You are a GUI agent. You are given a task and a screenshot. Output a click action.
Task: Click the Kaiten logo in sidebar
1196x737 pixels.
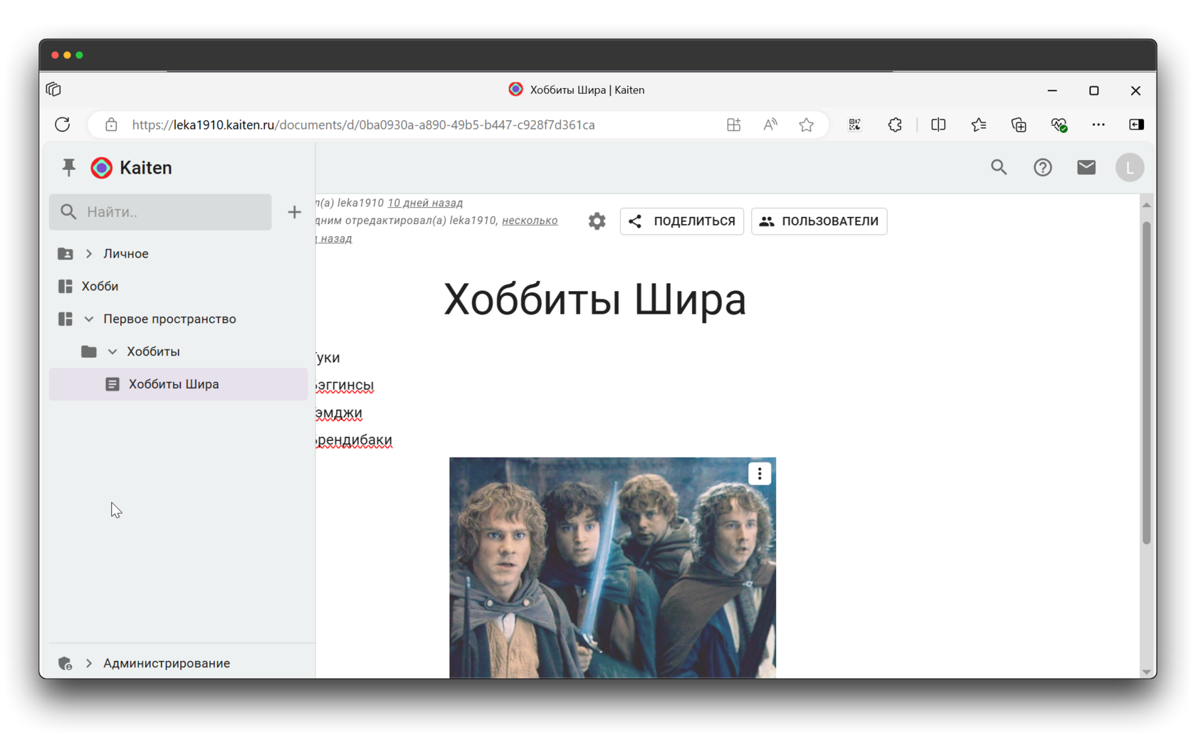click(102, 167)
